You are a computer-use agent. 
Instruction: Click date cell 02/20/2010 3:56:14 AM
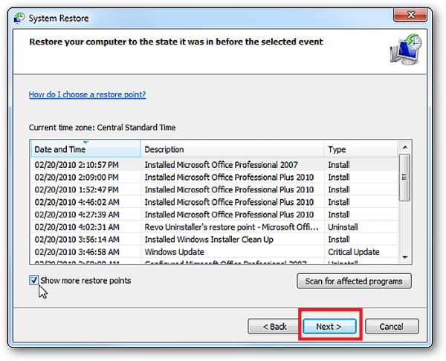tap(77, 239)
